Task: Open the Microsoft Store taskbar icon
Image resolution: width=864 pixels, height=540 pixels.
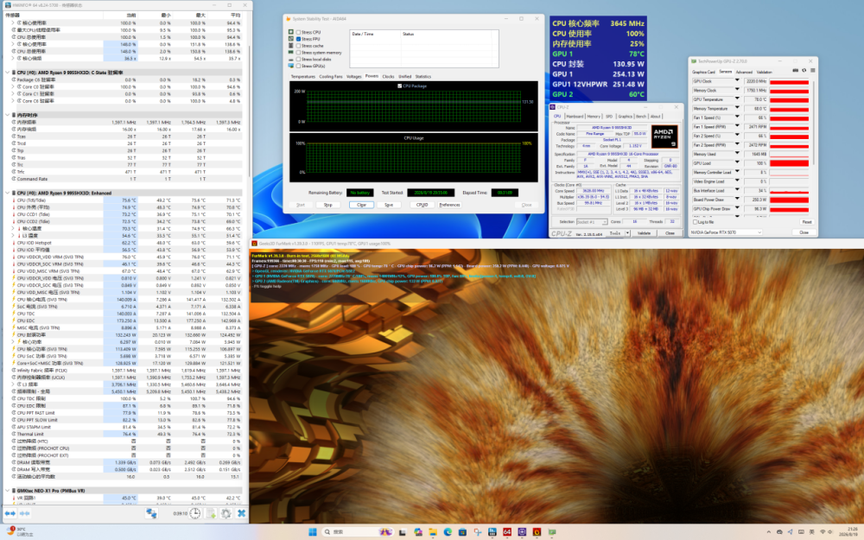Action: click(x=462, y=531)
